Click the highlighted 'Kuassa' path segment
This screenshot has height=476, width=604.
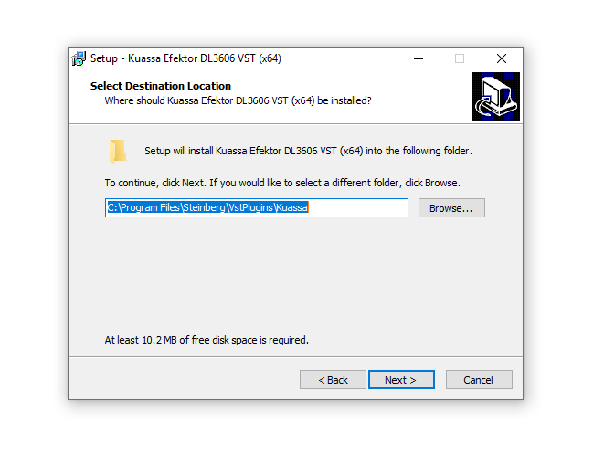[292, 207]
